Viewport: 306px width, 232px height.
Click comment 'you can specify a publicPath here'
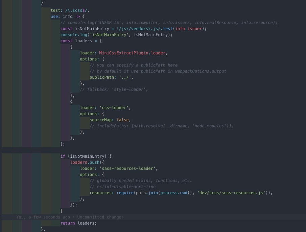pos(134,65)
